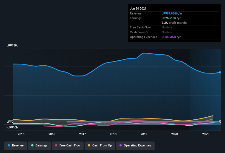Click the JP¥0 y-axis label
Viewport: 225px width, 153px height.
(x=10, y=122)
